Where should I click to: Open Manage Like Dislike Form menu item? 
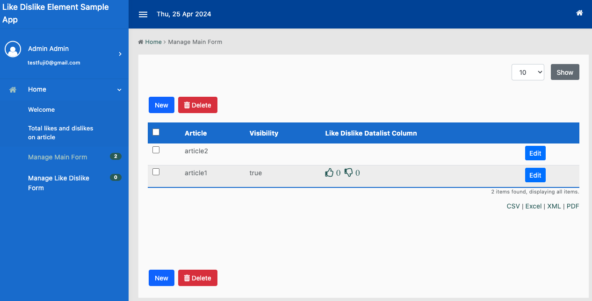(58, 183)
